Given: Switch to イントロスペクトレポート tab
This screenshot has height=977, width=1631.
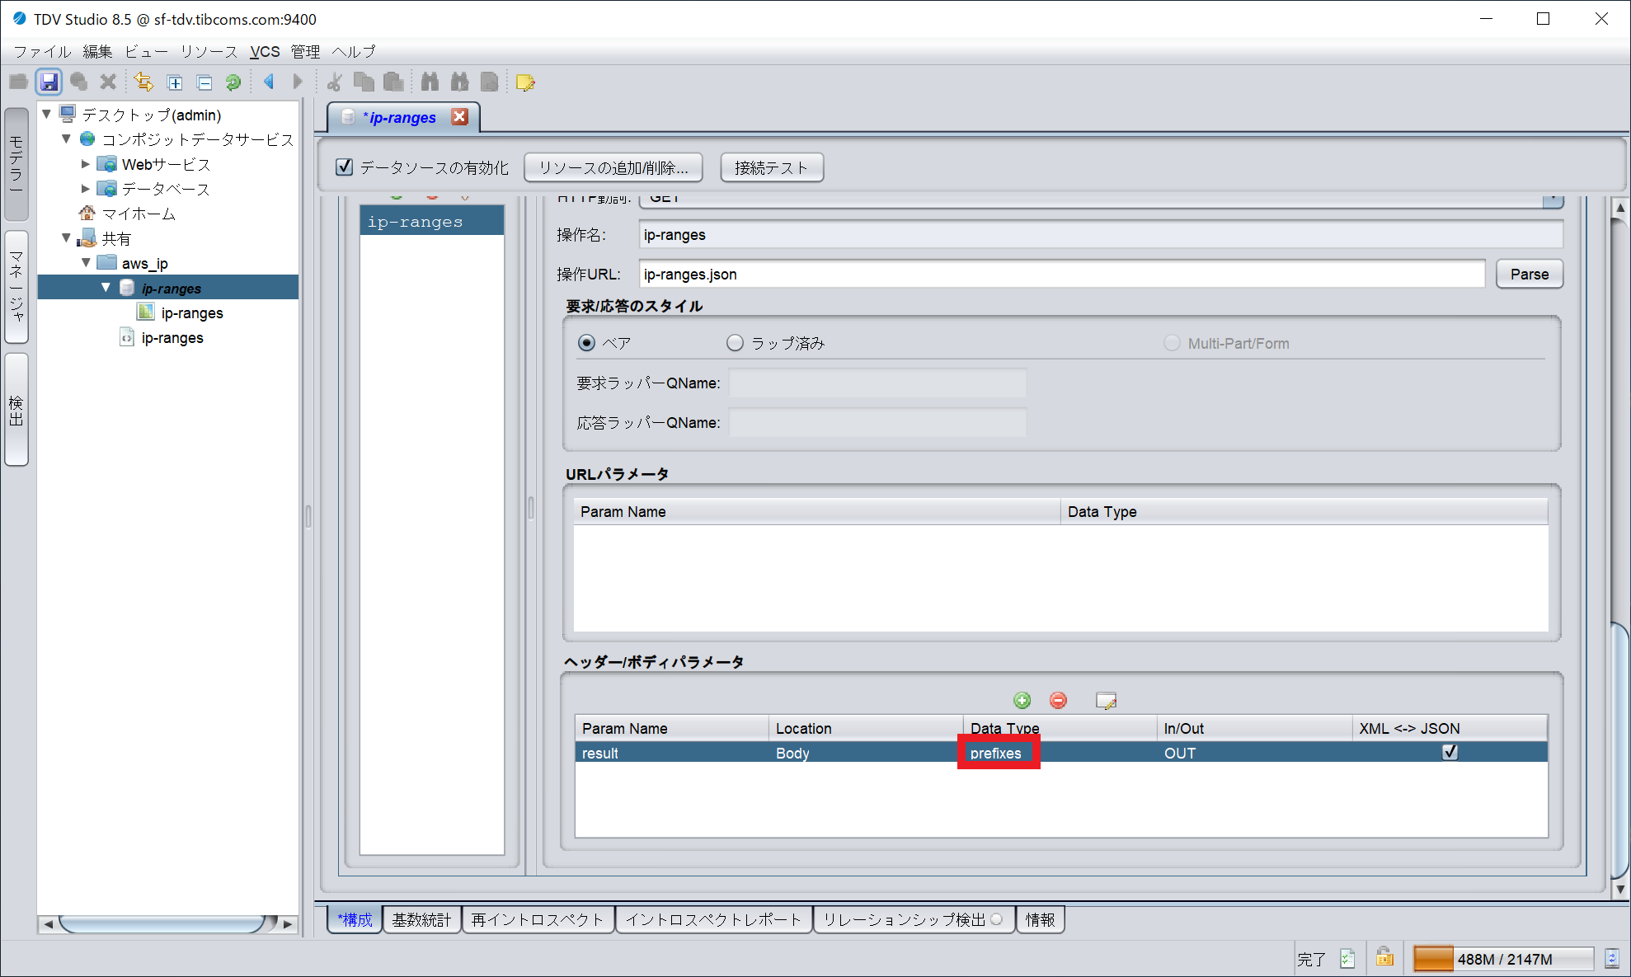Looking at the screenshot, I should 713,919.
